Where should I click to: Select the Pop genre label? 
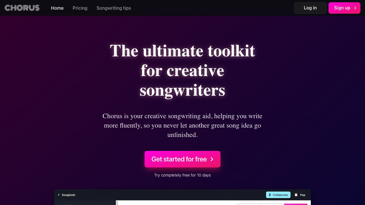(x=303, y=195)
